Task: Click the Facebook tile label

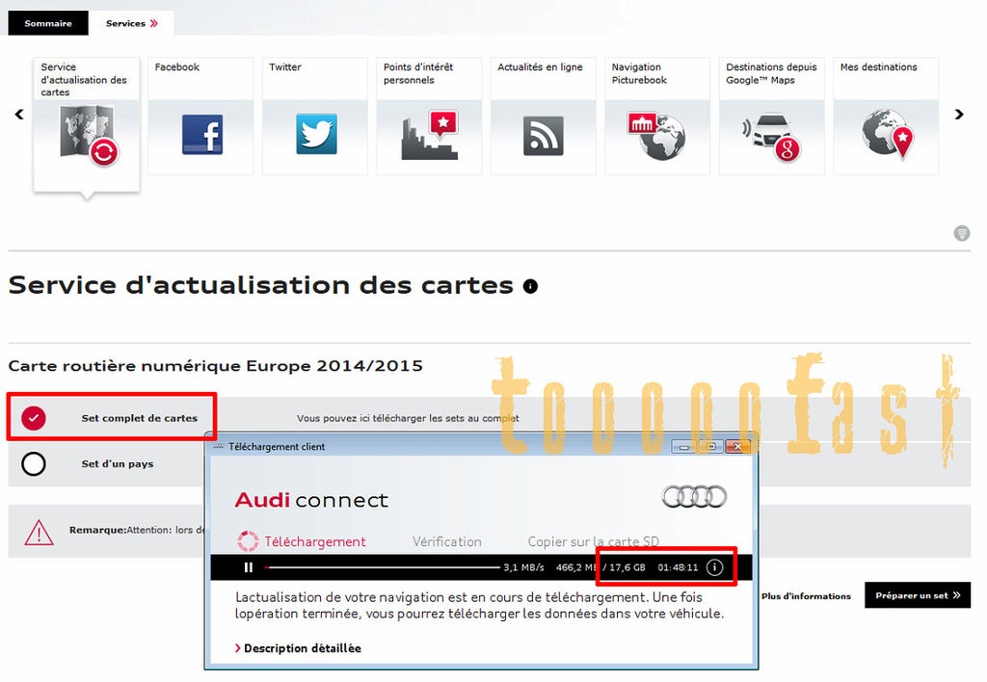Action: [x=177, y=66]
